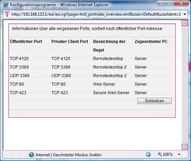The image size is (191, 161).
Task: Click the Internet Explorer logo icon
Action: [x=6, y=5]
